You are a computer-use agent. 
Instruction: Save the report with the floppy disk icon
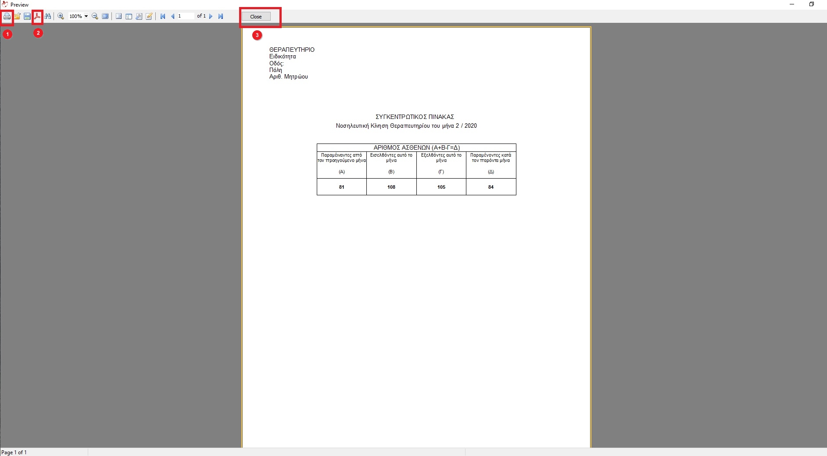click(x=27, y=16)
